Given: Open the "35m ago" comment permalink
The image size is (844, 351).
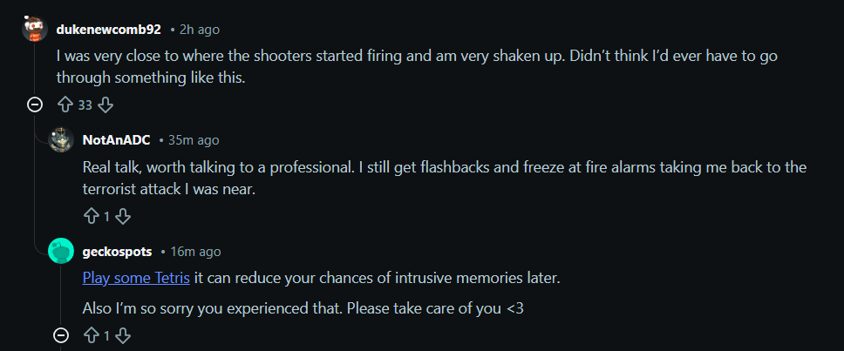Looking at the screenshot, I should point(193,140).
